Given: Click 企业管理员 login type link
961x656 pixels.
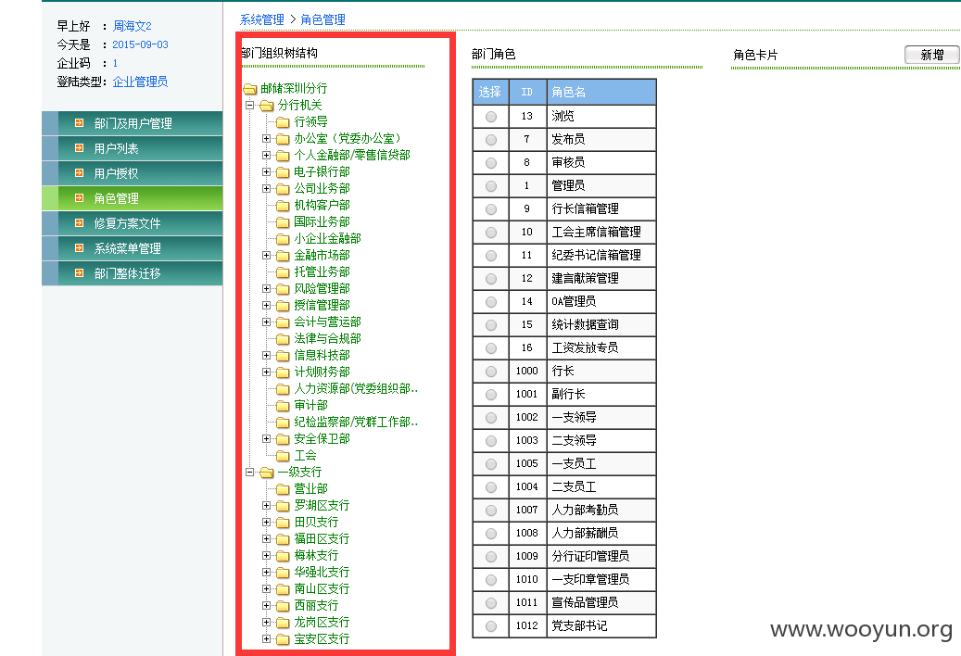Looking at the screenshot, I should click(x=140, y=82).
